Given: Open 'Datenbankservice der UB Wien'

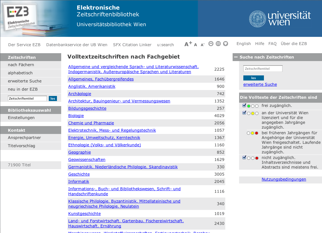Looking at the screenshot, I should (77, 45).
